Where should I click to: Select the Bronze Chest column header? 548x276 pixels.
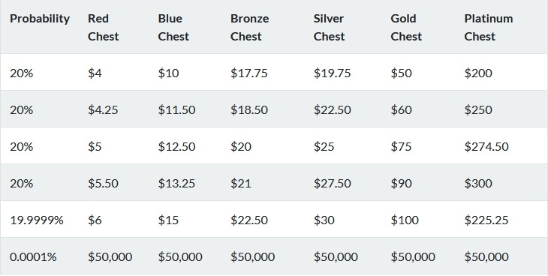coord(249,27)
